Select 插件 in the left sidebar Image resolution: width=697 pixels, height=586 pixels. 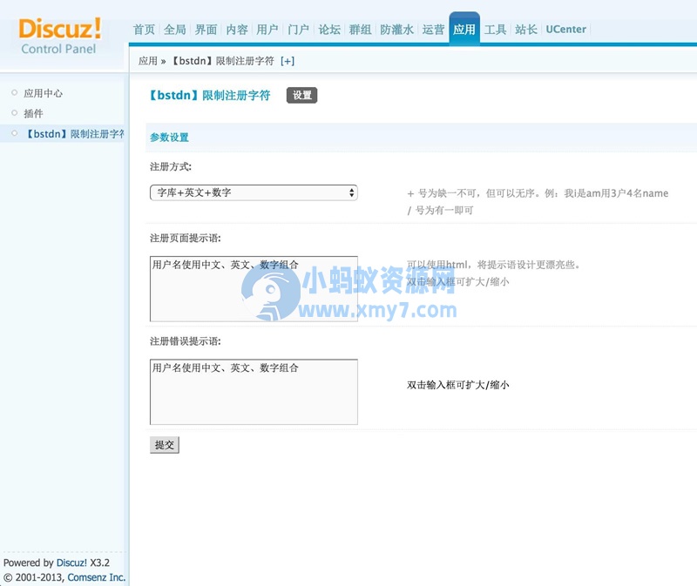click(32, 113)
